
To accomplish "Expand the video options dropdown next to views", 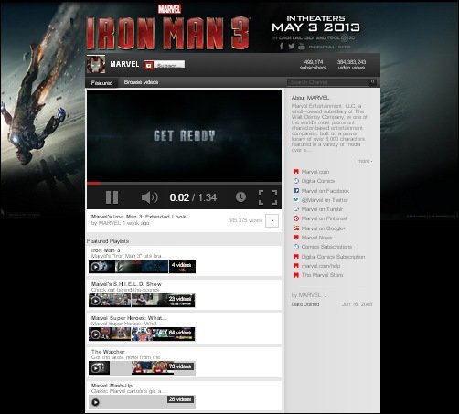I will (x=272, y=220).
